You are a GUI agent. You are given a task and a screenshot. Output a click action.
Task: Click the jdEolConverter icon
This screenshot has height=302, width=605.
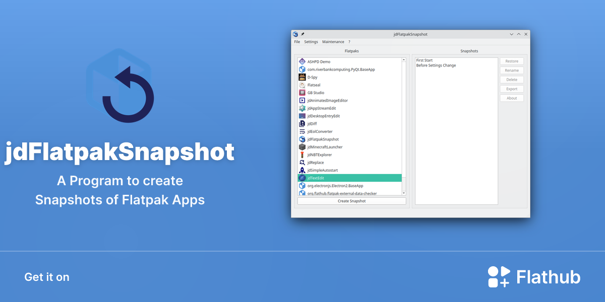[302, 131]
